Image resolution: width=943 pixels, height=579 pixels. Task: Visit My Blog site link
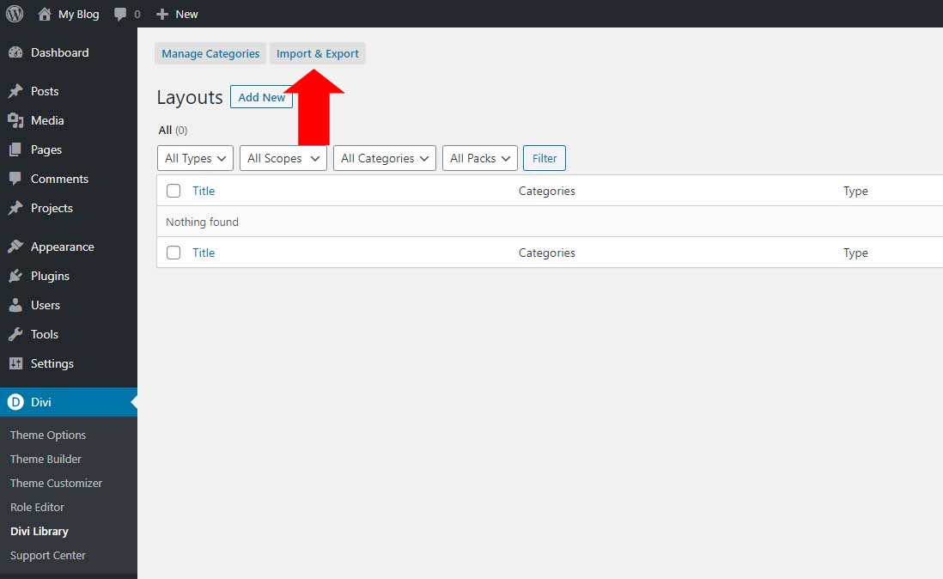pos(79,14)
